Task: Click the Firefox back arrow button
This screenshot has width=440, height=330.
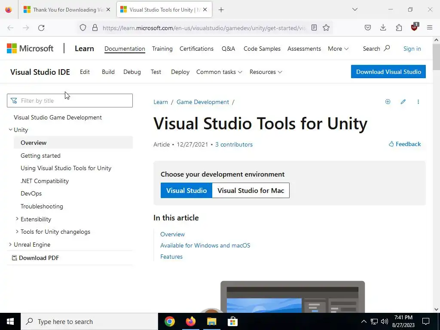Action: (10, 28)
